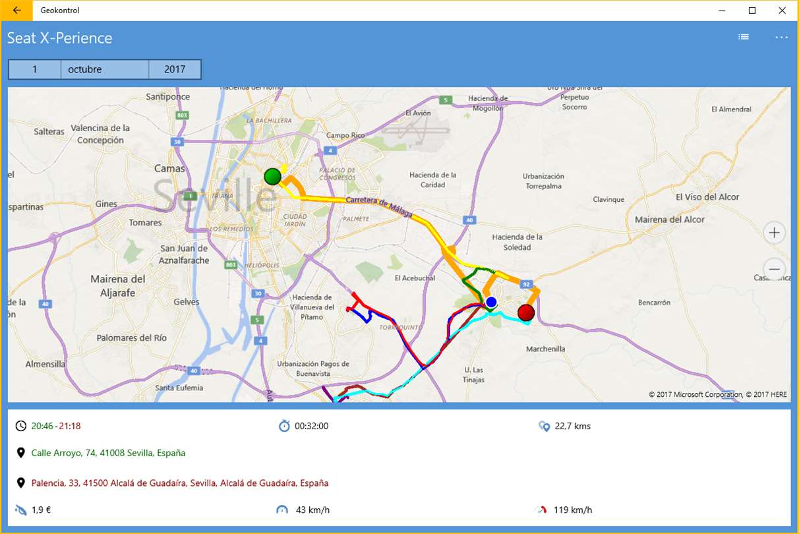
Task: Zoom out on the map
Action: [x=775, y=269]
